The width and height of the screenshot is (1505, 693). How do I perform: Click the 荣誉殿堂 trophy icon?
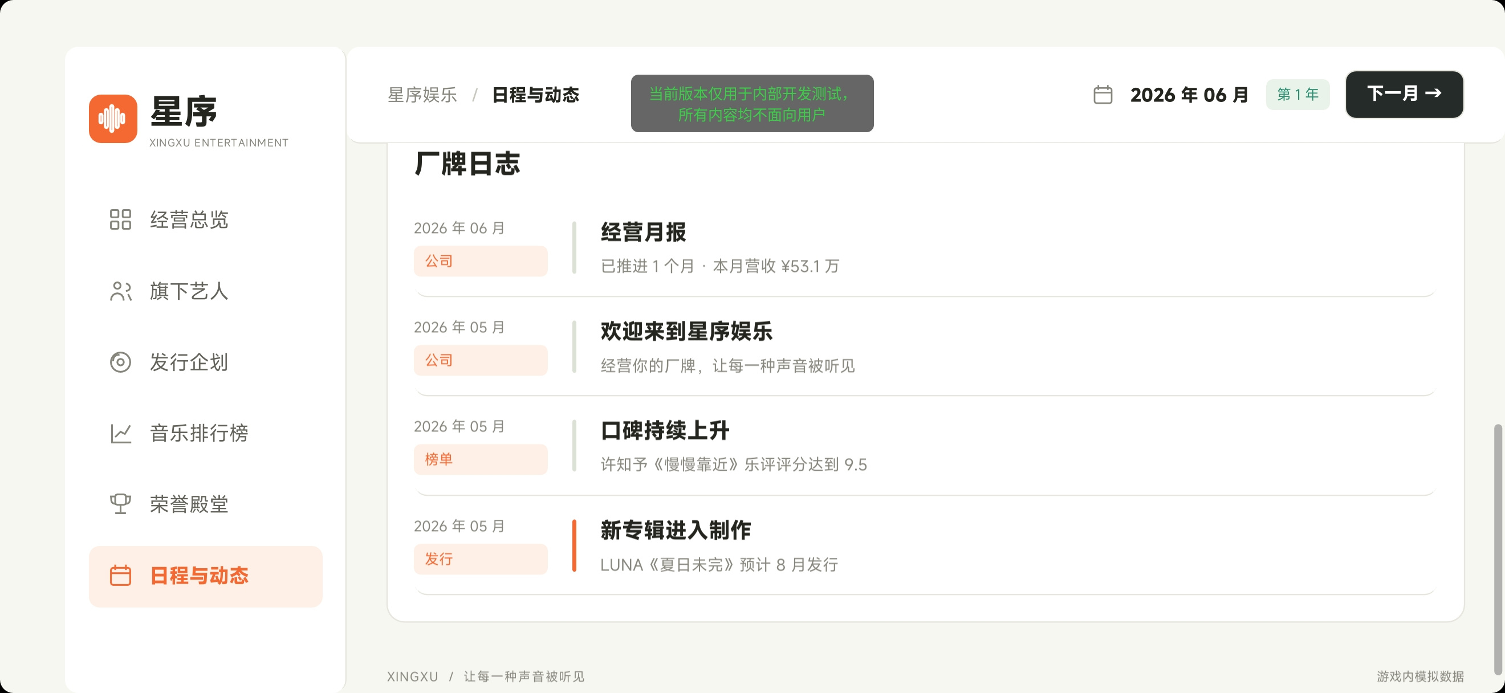(120, 504)
